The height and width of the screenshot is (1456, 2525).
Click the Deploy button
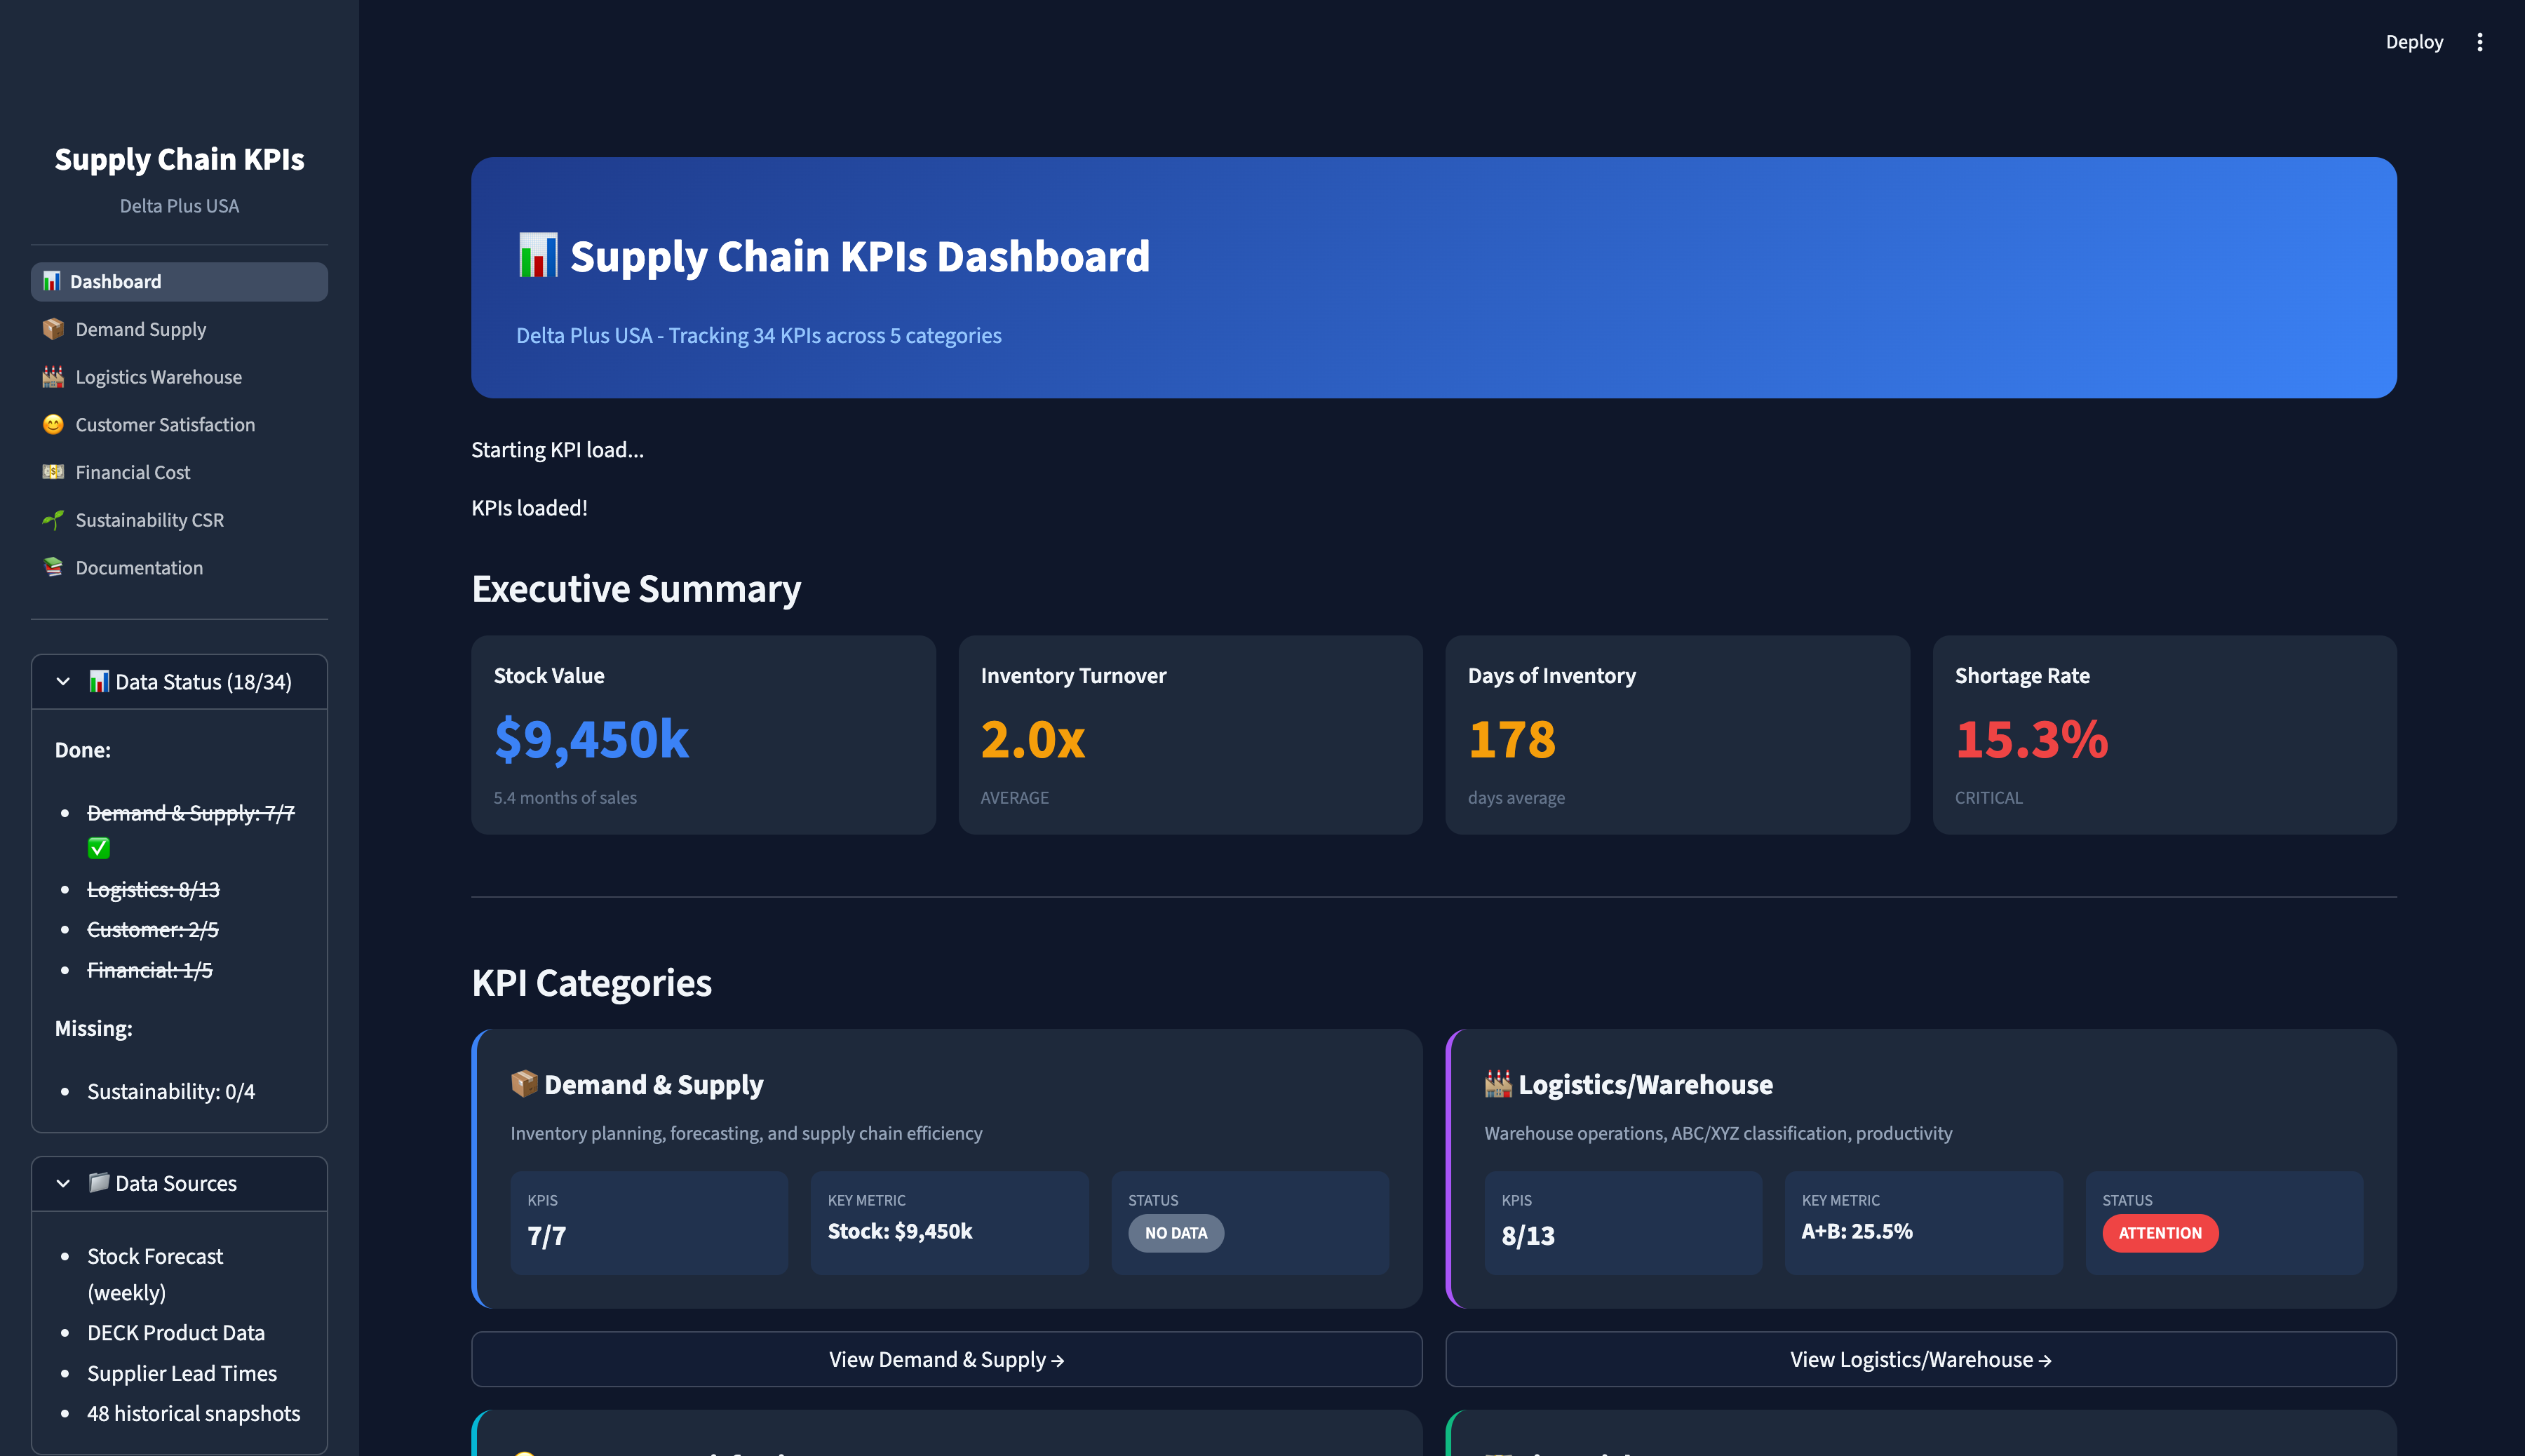point(2415,41)
